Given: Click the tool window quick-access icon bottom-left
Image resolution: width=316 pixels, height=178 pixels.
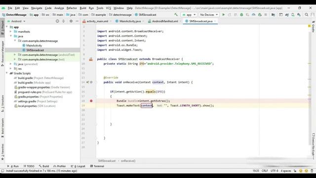Looking at the screenshot, I should [2, 171].
